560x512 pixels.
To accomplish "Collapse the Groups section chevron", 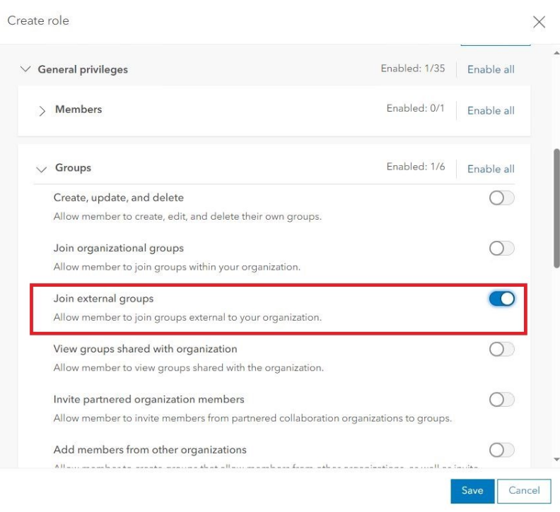I will (41, 169).
